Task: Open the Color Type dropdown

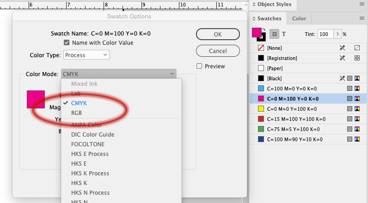Action: (x=86, y=55)
